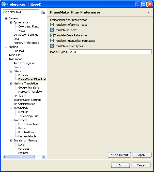Click the clear filter text icon

click(x=43, y=12)
